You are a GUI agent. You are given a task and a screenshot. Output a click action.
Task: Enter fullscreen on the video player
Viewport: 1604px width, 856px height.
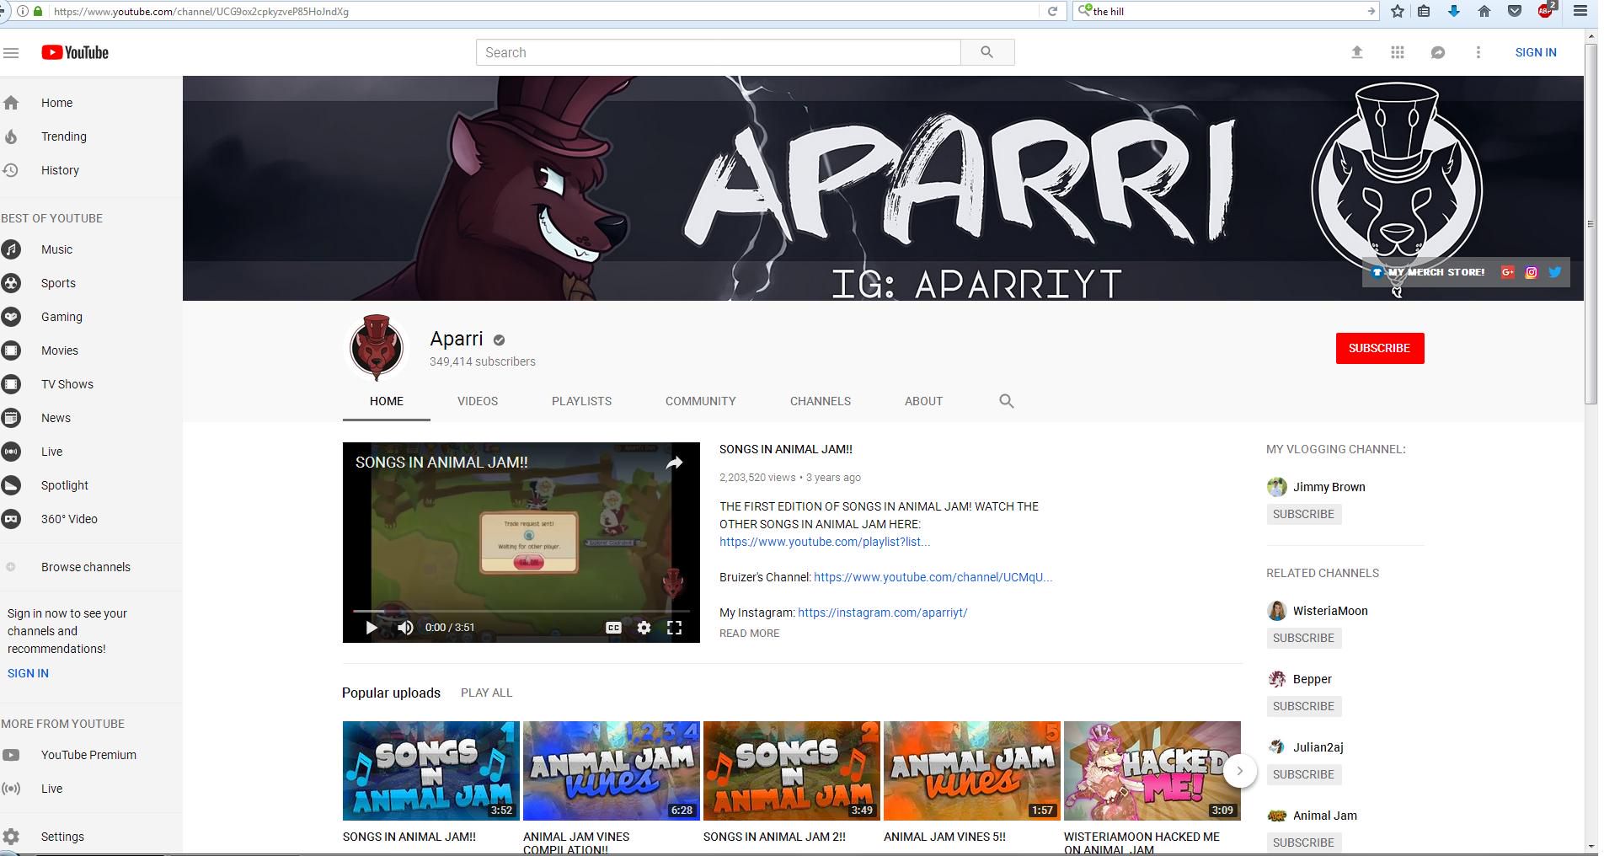[x=674, y=628]
